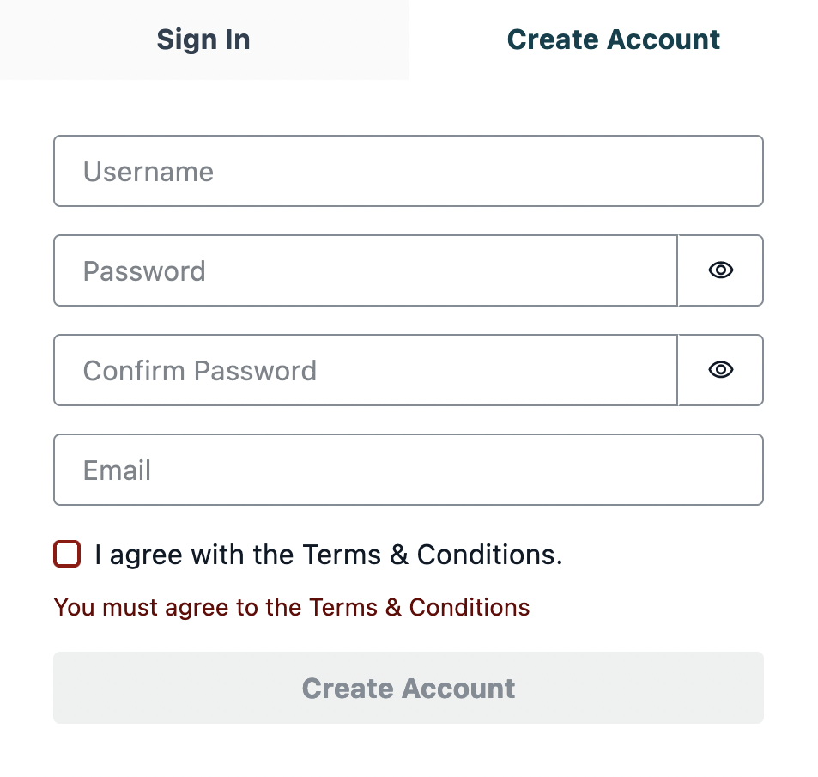The width and height of the screenshot is (818, 777).
Task: Click the Username placeholder text
Action: (148, 172)
